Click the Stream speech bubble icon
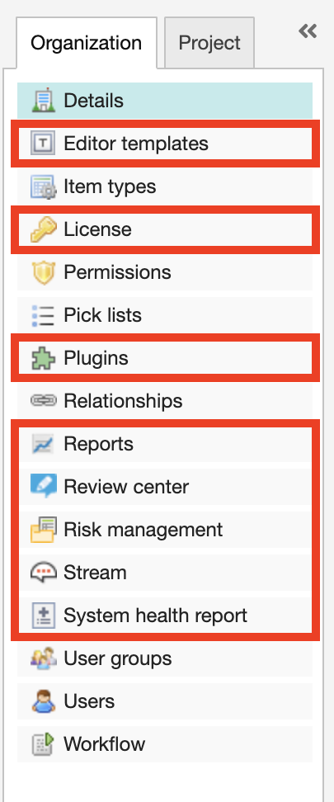 tap(44, 573)
